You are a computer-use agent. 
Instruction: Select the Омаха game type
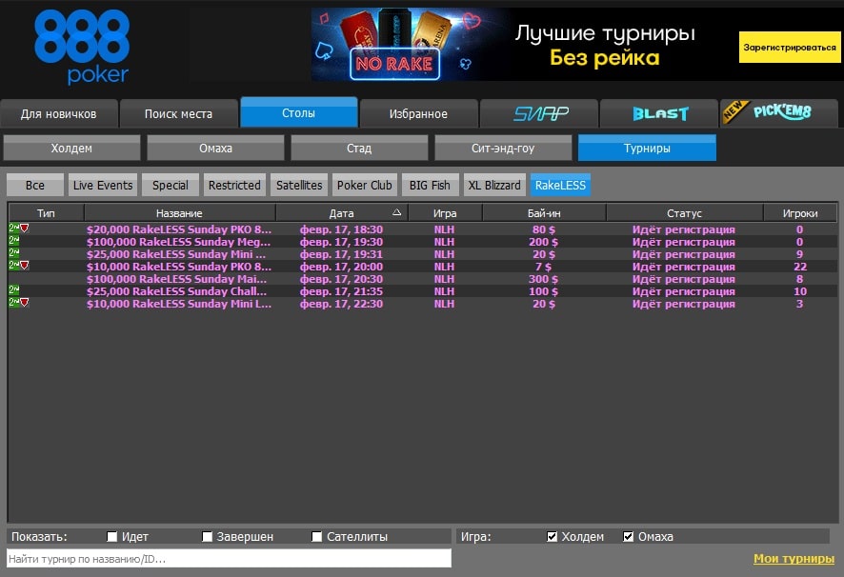215,148
